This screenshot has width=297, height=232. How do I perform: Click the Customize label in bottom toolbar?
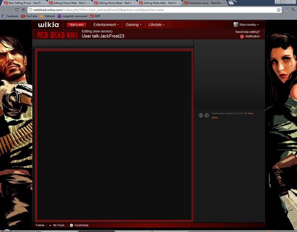coord(81,225)
